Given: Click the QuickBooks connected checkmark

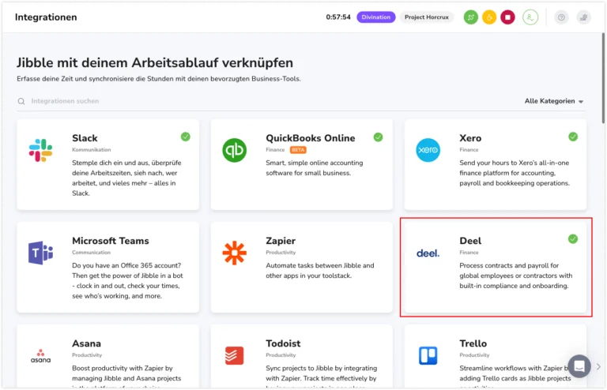Looking at the screenshot, I should click(379, 137).
